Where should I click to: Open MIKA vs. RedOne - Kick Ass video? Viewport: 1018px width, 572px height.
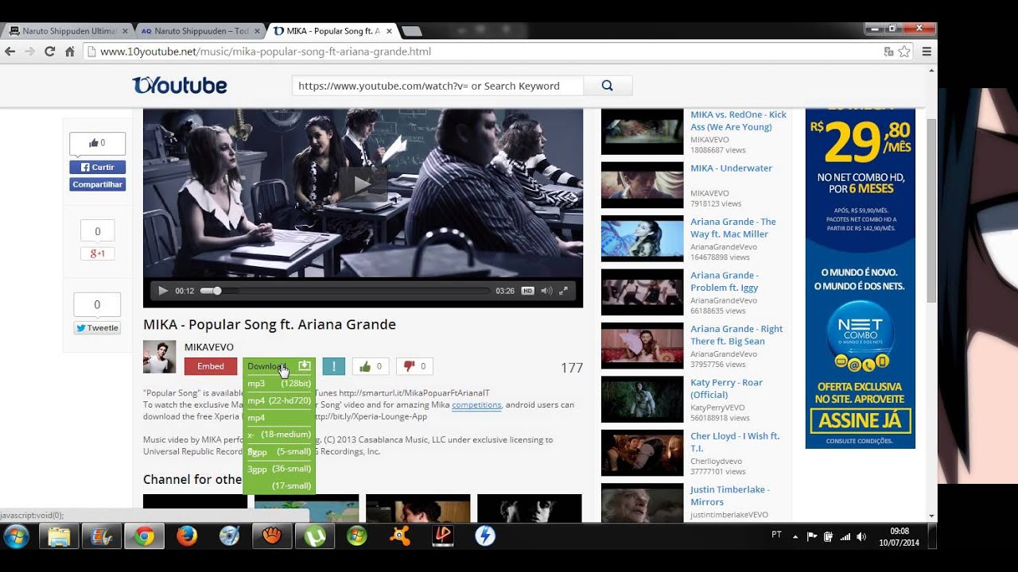(x=738, y=121)
